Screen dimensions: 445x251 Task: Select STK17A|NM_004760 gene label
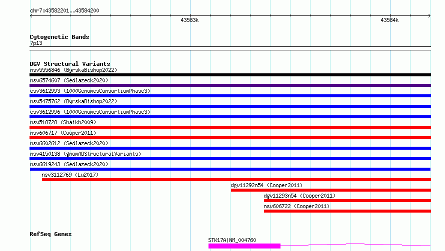[232, 240]
